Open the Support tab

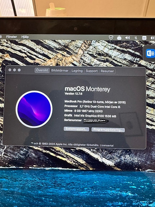(92, 71)
